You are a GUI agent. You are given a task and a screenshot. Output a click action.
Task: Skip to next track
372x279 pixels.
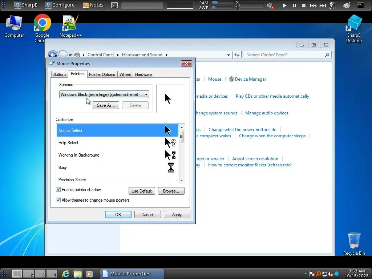[x=323, y=5]
